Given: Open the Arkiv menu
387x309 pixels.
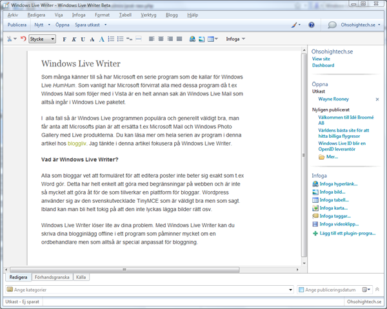Looking at the screenshot, I should pyautogui.click(x=13, y=15).
